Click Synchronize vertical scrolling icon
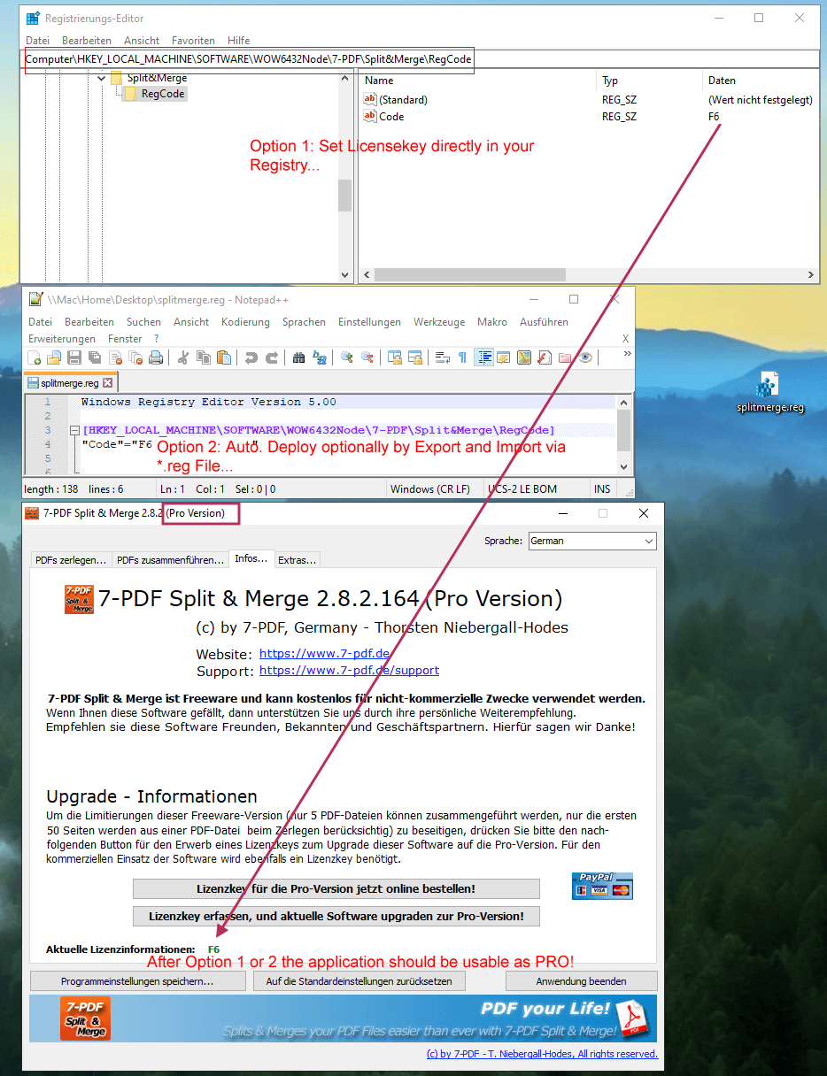 (395, 357)
